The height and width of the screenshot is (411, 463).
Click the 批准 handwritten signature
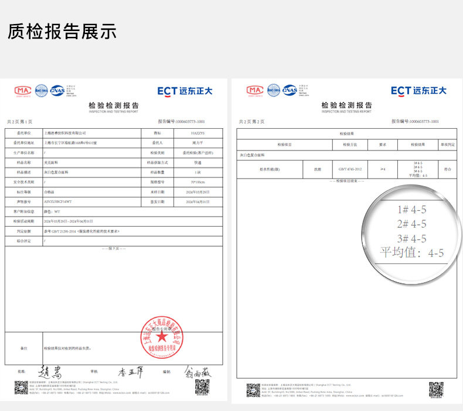49,372
